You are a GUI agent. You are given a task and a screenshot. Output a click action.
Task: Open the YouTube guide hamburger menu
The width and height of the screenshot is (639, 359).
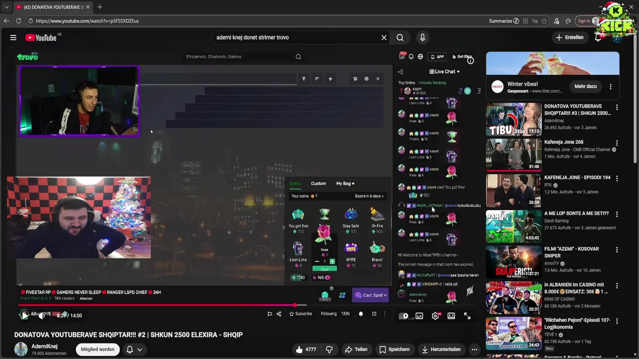click(x=13, y=37)
